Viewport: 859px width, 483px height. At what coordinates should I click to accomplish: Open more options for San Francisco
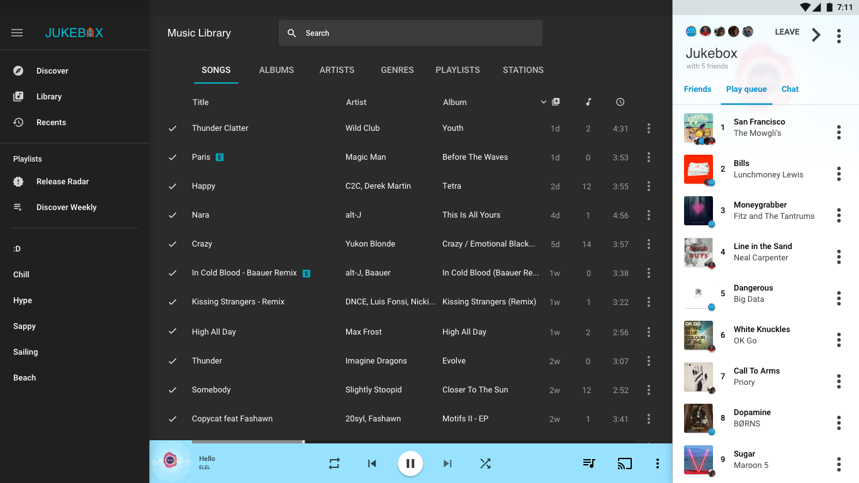pos(838,132)
